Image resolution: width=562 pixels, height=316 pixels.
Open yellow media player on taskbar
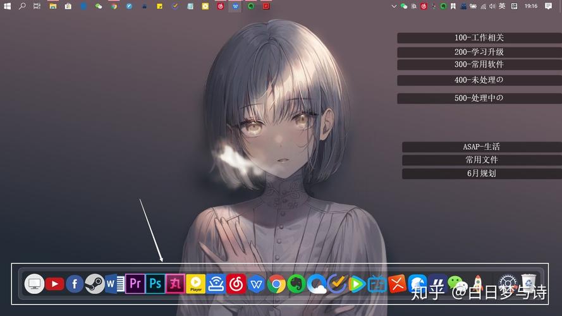(205, 6)
